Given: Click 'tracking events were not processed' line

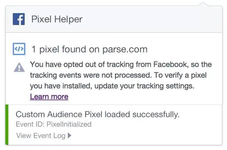Looking at the screenshot, I should 91,75.
